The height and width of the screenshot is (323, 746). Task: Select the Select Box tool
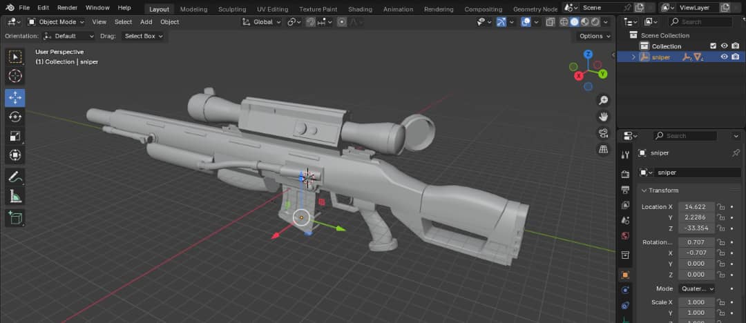(15, 57)
